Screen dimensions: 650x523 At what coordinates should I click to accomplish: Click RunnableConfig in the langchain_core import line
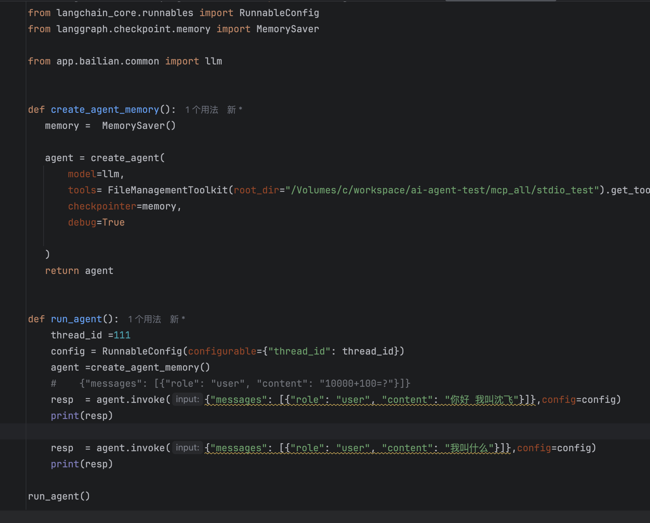[279, 13]
